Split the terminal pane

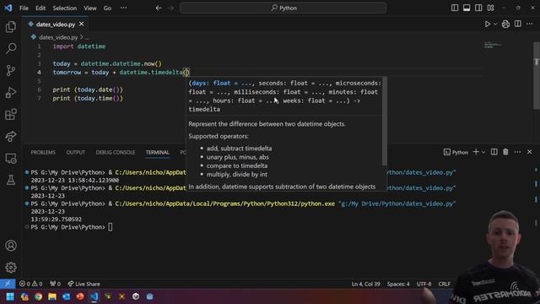(494, 152)
